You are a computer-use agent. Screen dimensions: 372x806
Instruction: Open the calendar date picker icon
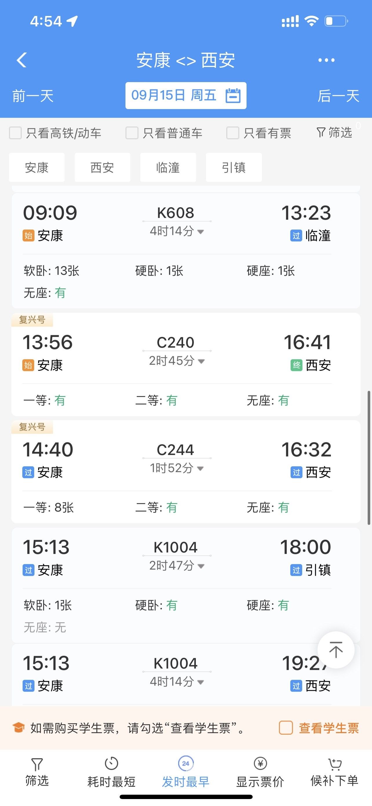pos(233,95)
